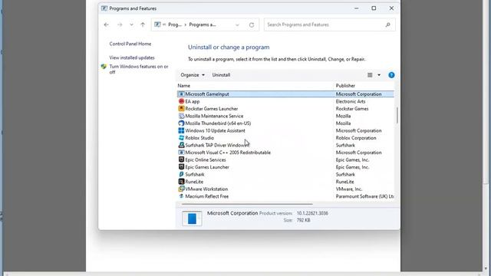Screen dimensions: 491x276
Task: Click the Mozilla Thunderbird icon
Action: pos(181,123)
